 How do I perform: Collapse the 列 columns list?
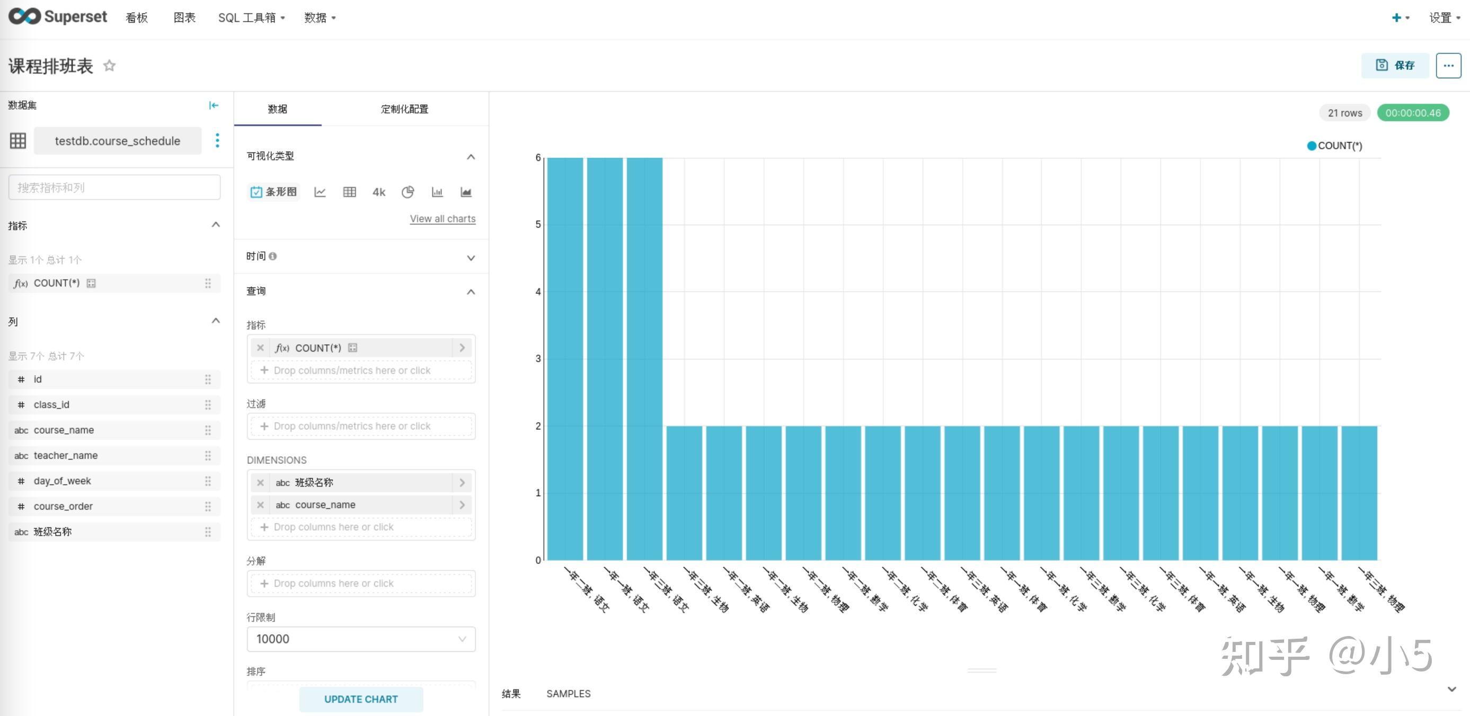tap(216, 321)
